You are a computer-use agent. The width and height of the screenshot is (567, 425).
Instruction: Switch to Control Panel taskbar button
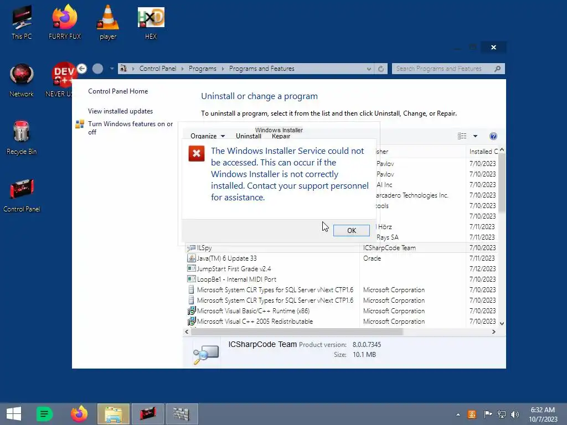(x=148, y=414)
